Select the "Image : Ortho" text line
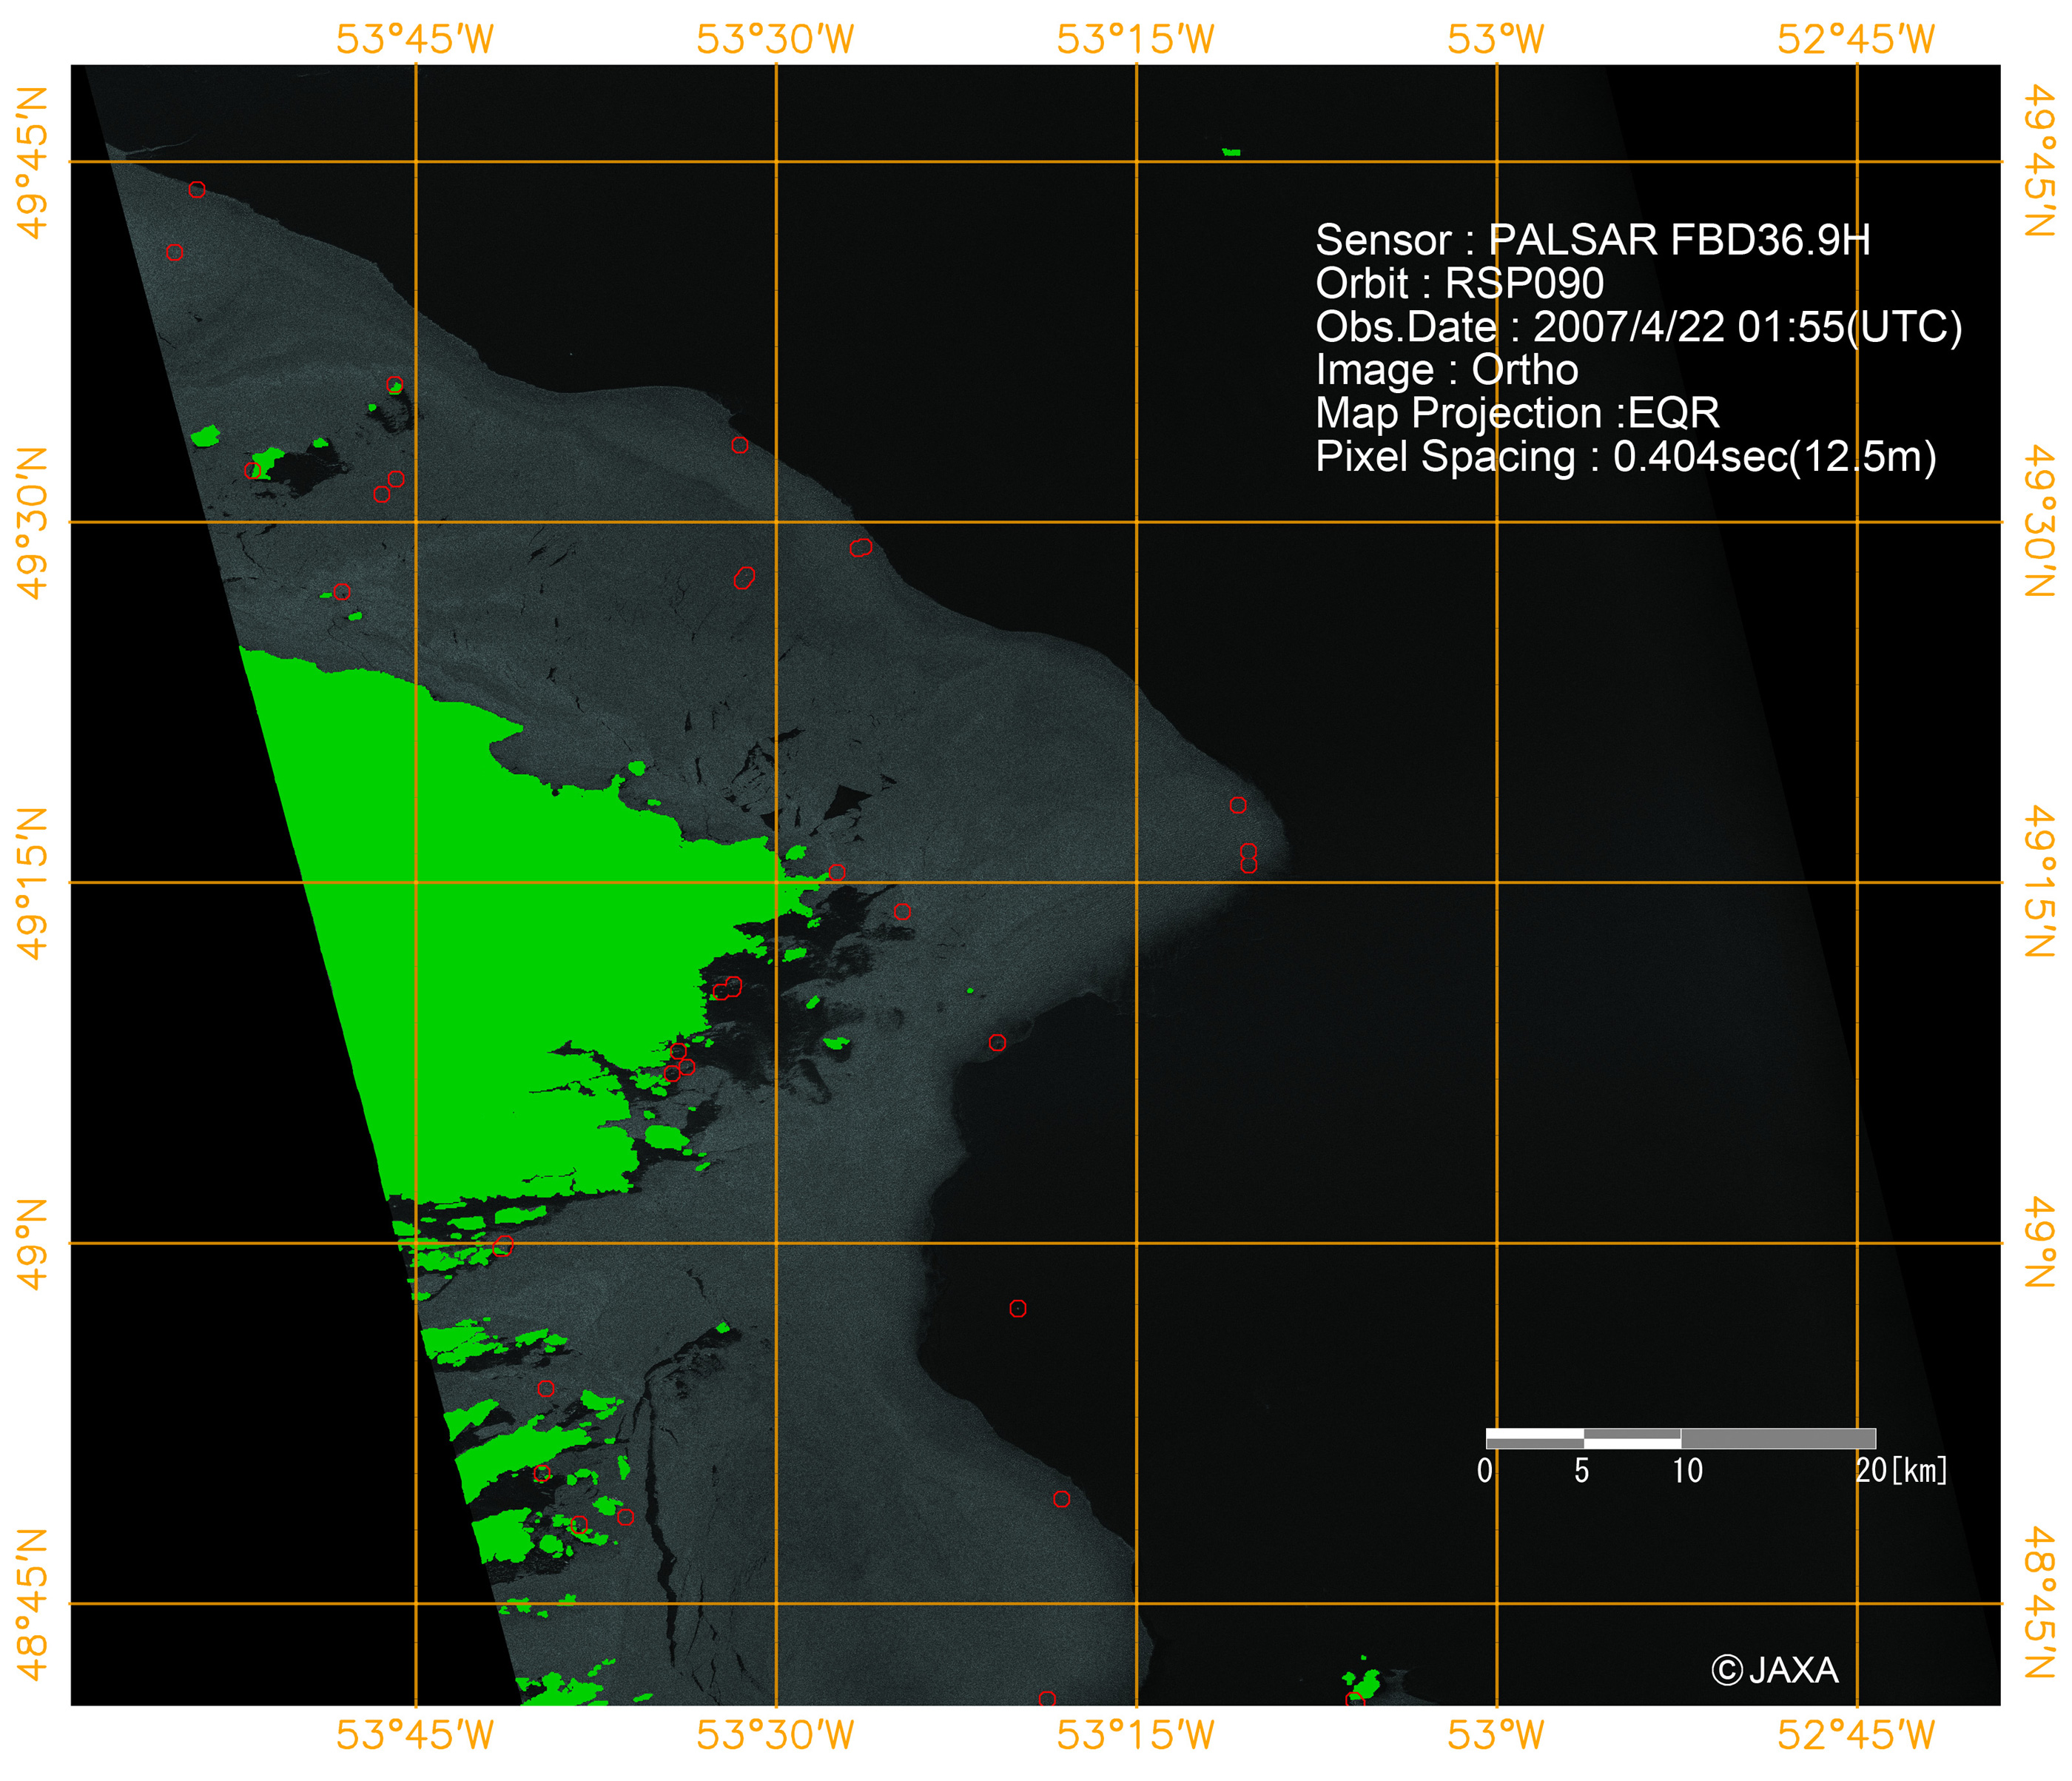This screenshot has height=1781, width=2072. pyautogui.click(x=1446, y=370)
